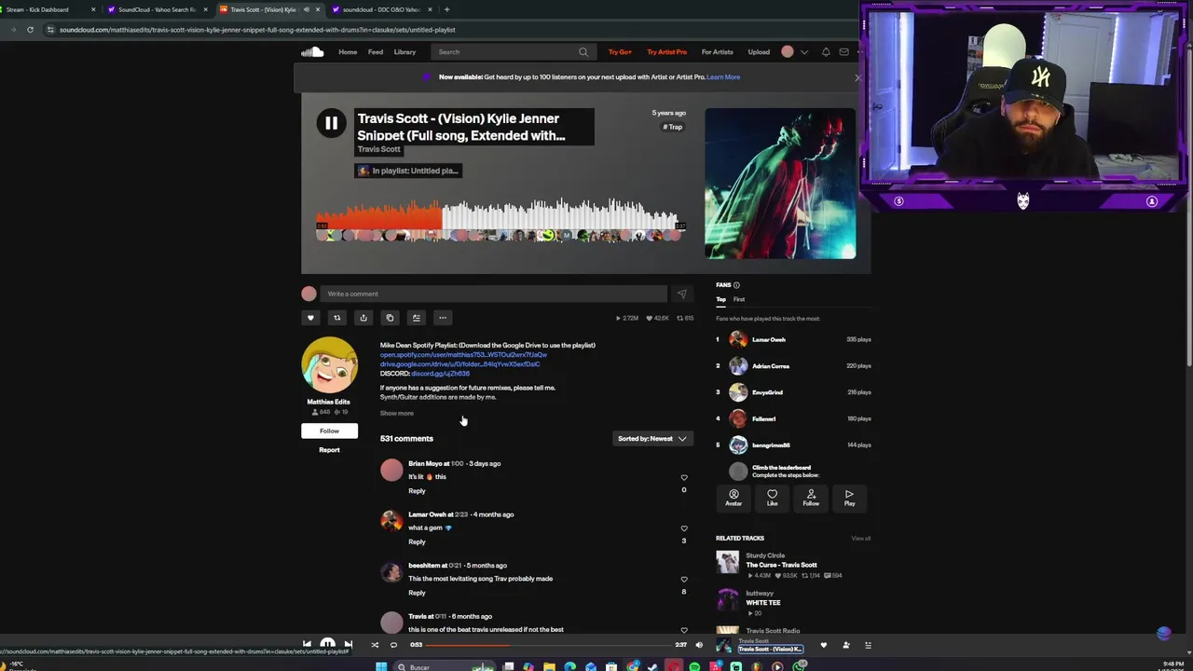Screen dimensions: 1193x671
Task: Click Try Go+ link
Action: 620,52
